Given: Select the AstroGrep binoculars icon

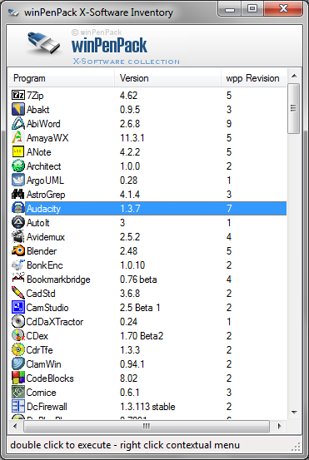Looking at the screenshot, I should click(x=18, y=194).
